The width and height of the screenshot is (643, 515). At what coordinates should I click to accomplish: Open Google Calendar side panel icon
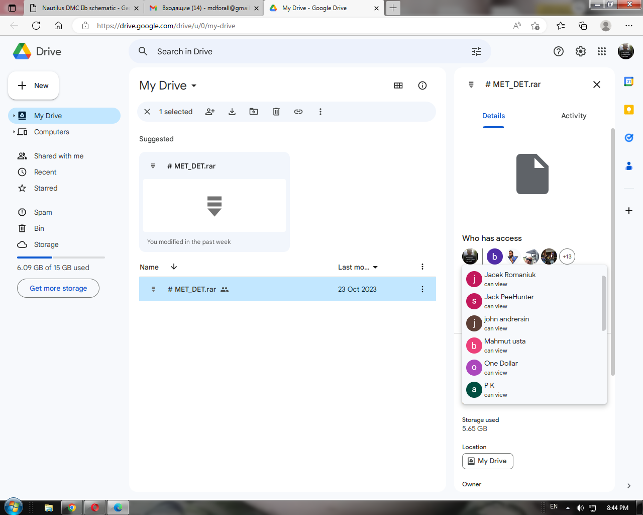[x=629, y=81]
